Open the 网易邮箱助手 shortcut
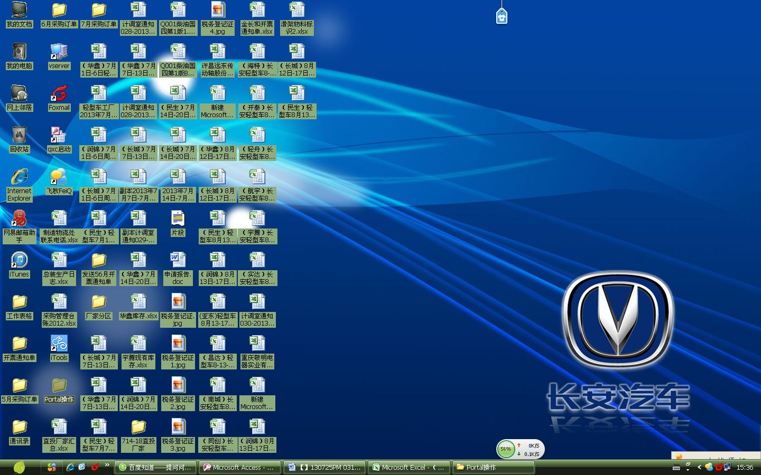The image size is (761, 475). coord(19,220)
